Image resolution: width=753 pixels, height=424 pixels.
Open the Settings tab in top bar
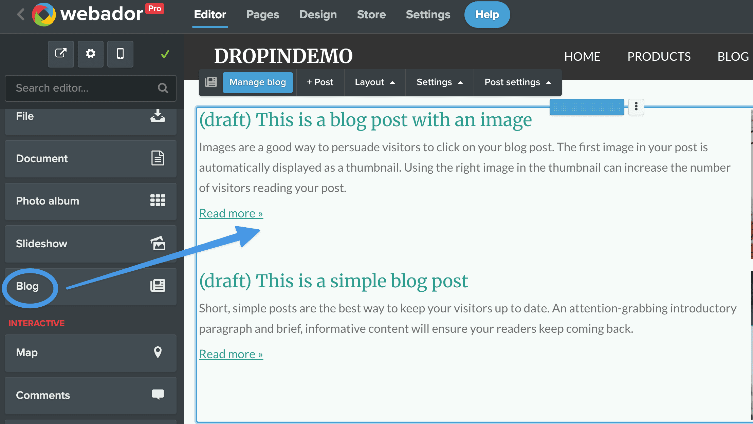tap(428, 15)
